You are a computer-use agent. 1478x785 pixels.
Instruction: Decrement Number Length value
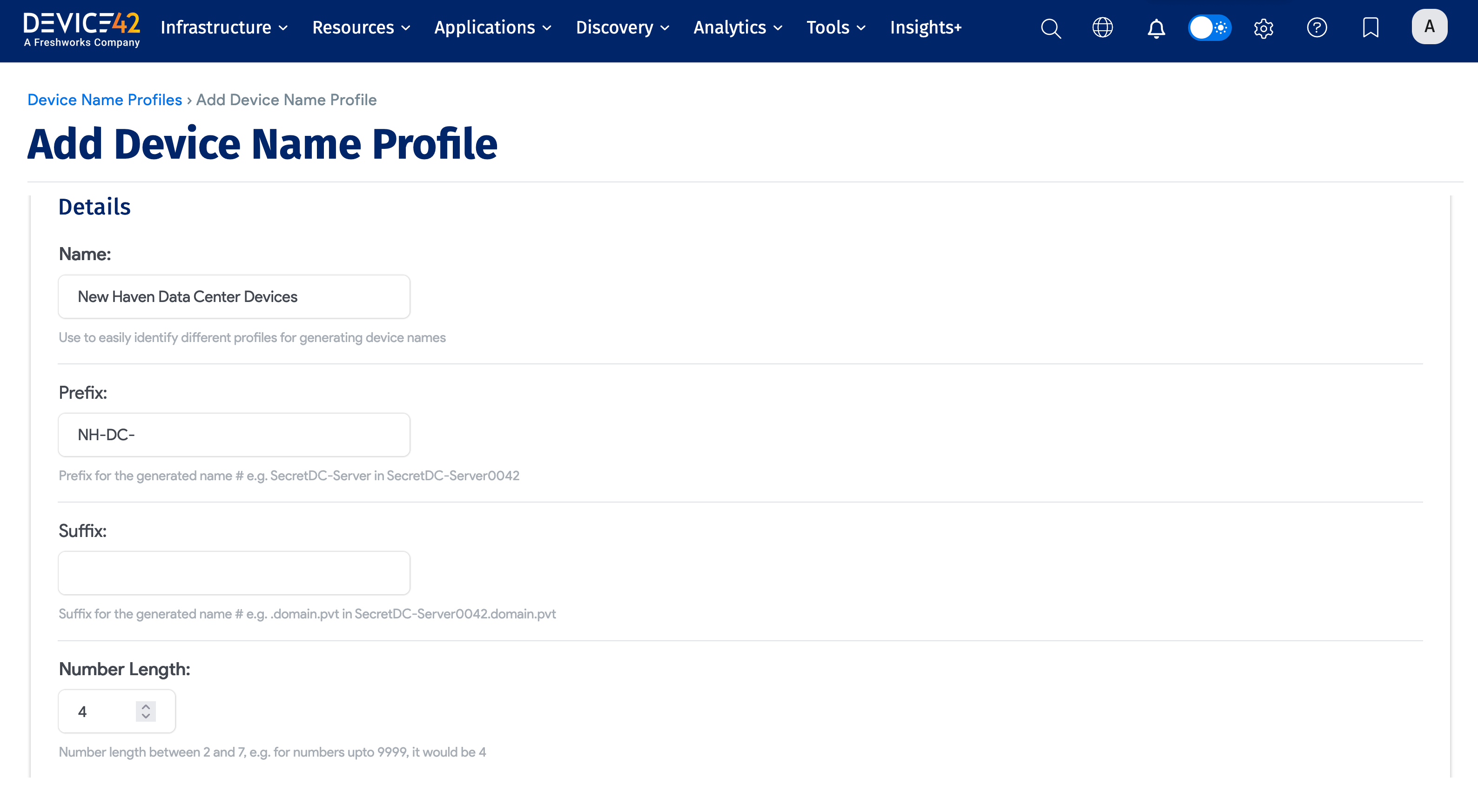[x=146, y=717]
